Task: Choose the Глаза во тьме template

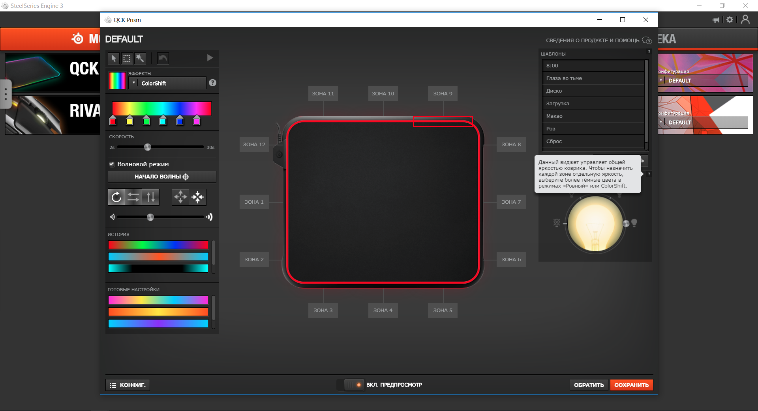Action: point(593,78)
